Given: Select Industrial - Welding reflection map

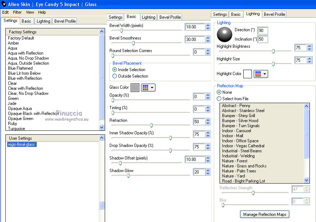Looking at the screenshot, I should (238, 156).
